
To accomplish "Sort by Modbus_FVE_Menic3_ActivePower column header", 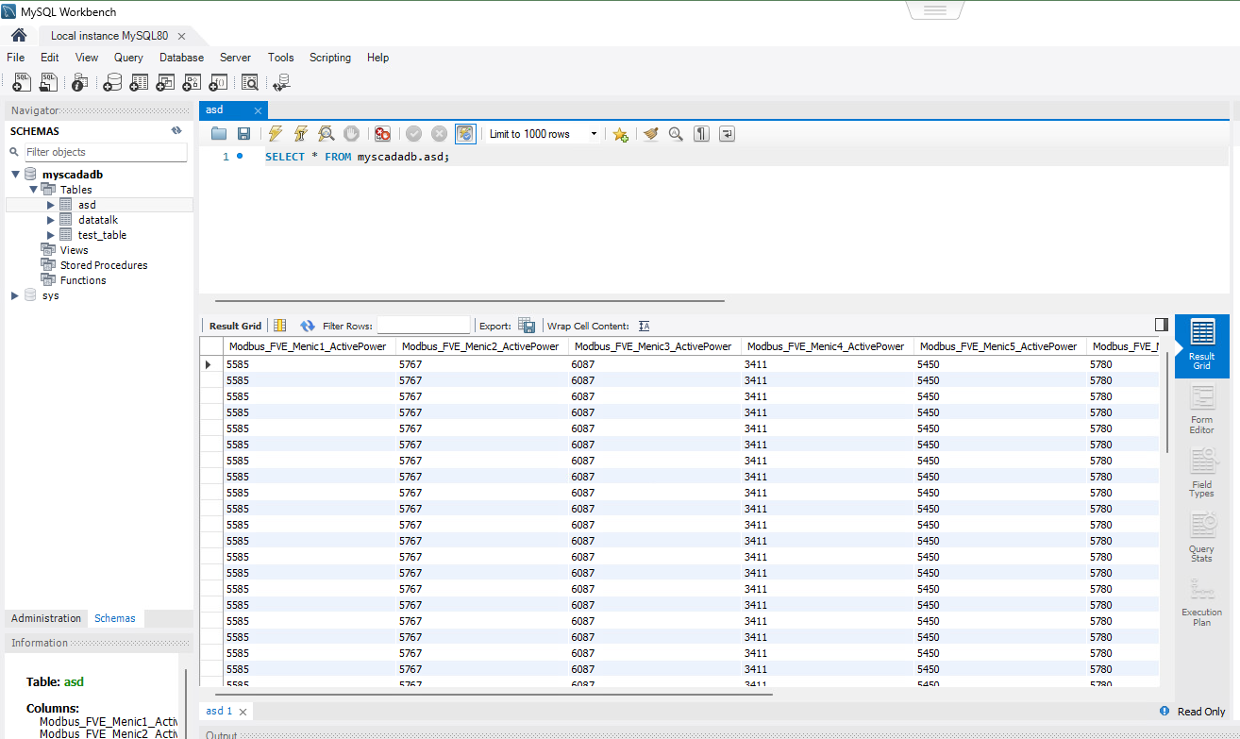I will pyautogui.click(x=654, y=346).
